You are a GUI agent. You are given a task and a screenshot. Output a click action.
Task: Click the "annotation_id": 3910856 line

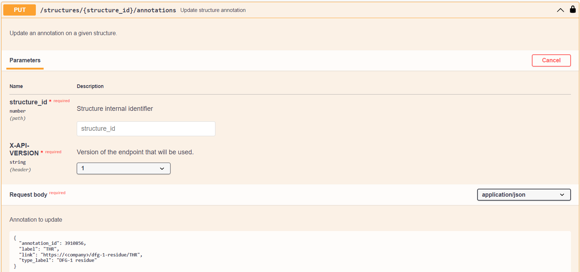coord(52,243)
